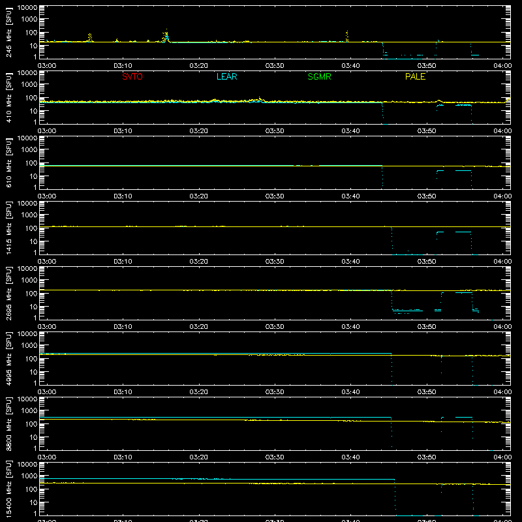Screen dimensions: 522x522
Task: Select the 4995 MHz [SFU] axis title
Action: (8, 358)
